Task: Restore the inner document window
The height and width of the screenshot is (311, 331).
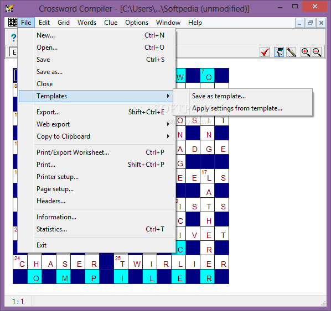Action: pyautogui.click(x=311, y=23)
